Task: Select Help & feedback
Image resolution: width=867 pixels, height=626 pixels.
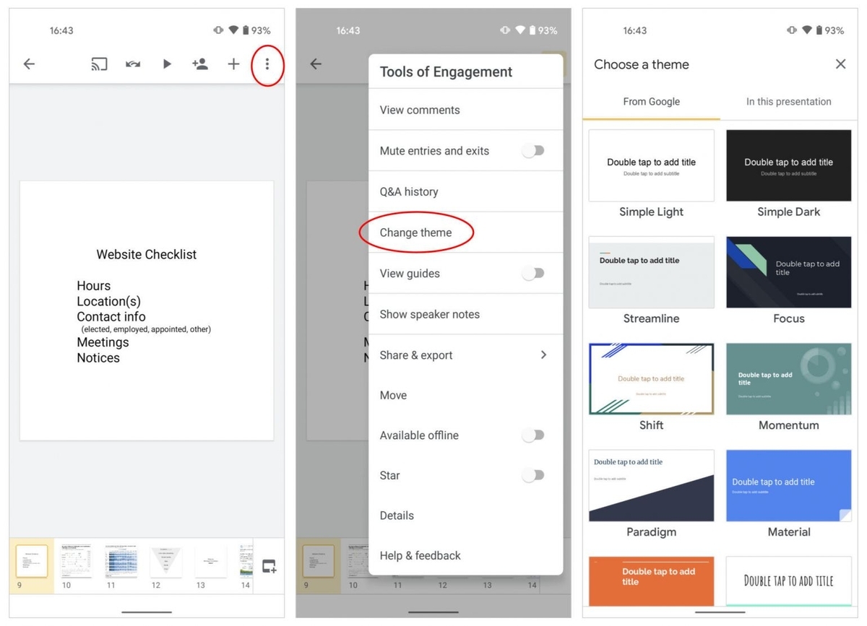Action: (420, 555)
